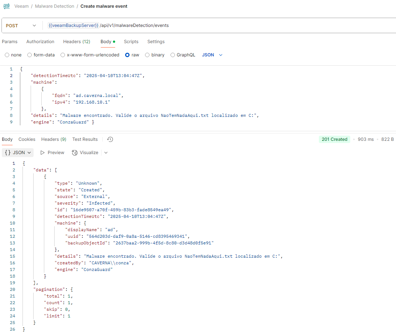
Task: Open the response JSON format dropdown
Action: point(18,153)
